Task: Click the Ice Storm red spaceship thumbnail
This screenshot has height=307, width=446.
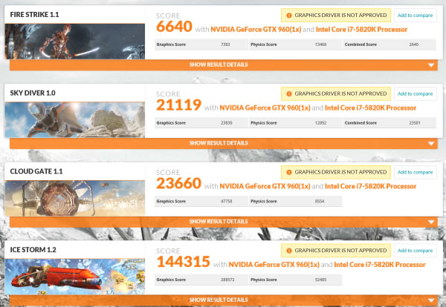Action: coord(75,277)
